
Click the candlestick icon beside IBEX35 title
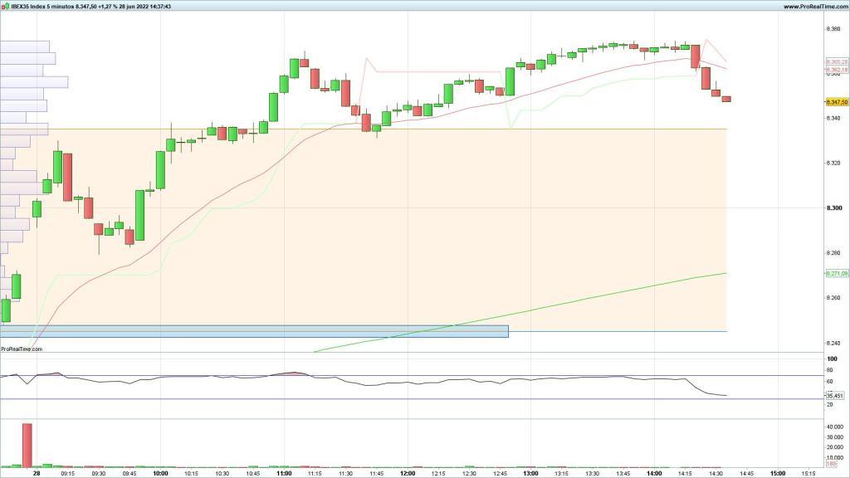(5, 6)
